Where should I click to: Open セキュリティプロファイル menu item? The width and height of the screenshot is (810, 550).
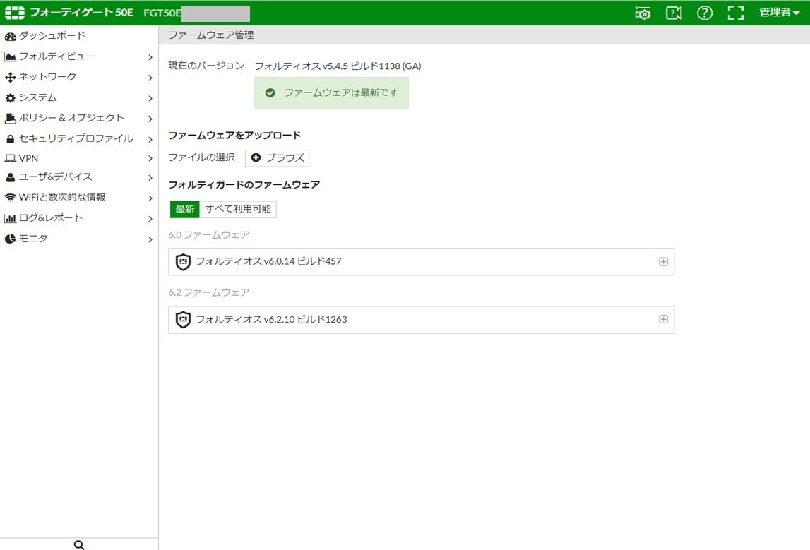point(79,138)
